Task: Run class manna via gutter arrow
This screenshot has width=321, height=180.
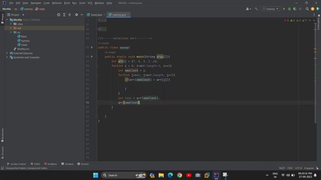Action: click(x=92, y=47)
